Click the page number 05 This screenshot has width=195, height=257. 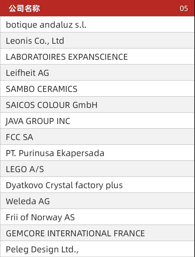(184, 9)
